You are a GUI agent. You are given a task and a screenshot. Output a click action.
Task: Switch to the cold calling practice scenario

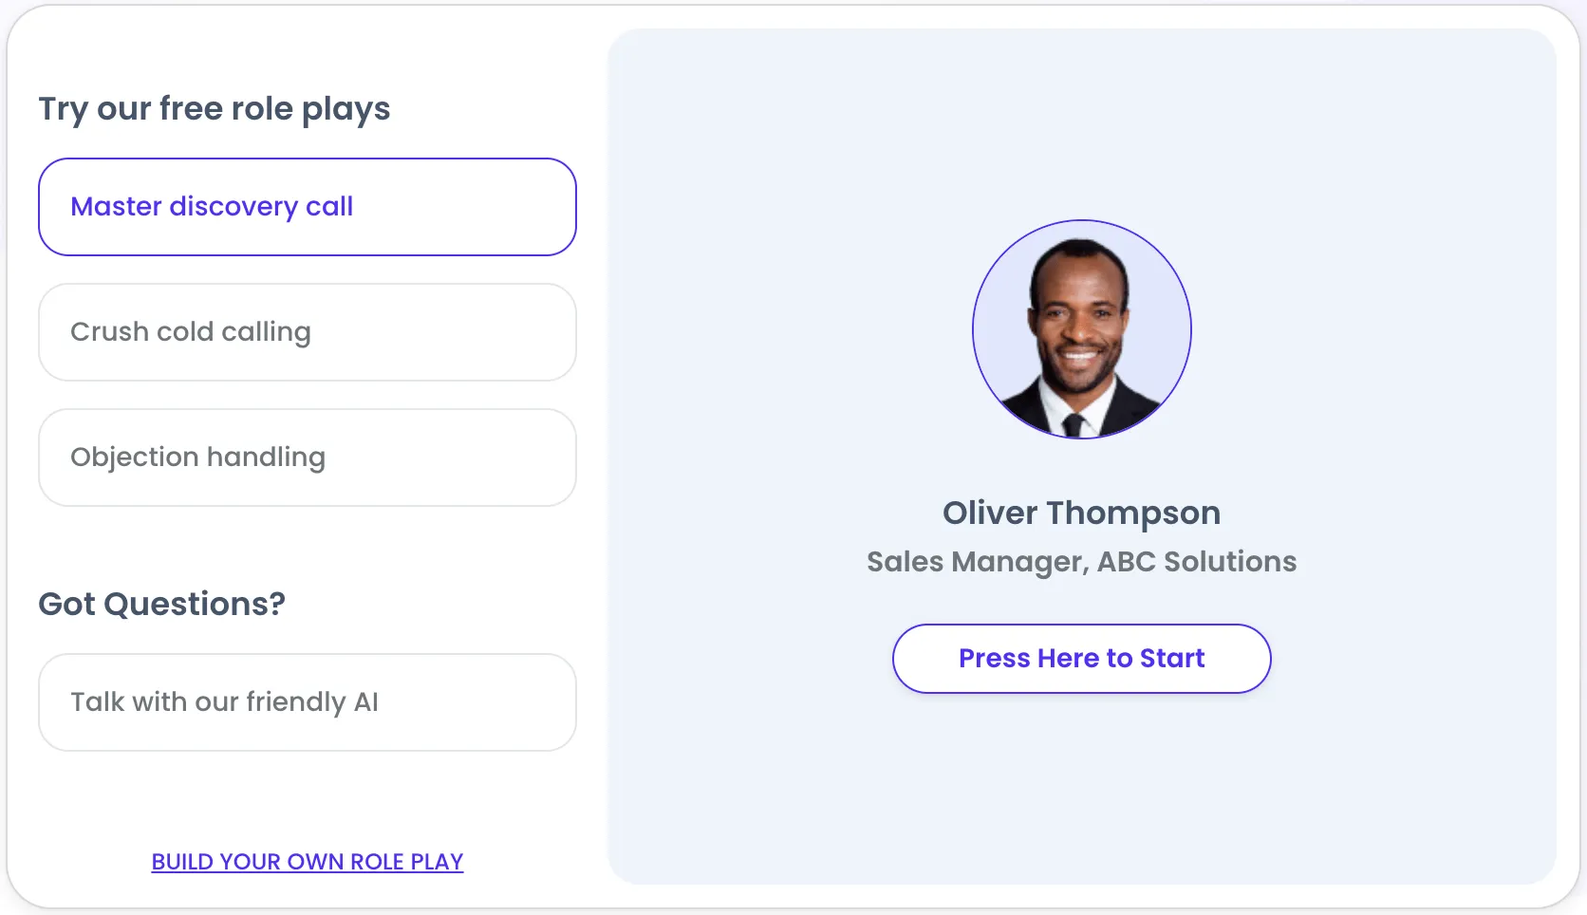coord(308,332)
